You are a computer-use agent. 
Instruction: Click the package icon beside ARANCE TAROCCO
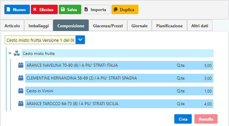pyautogui.click(x=21, y=103)
